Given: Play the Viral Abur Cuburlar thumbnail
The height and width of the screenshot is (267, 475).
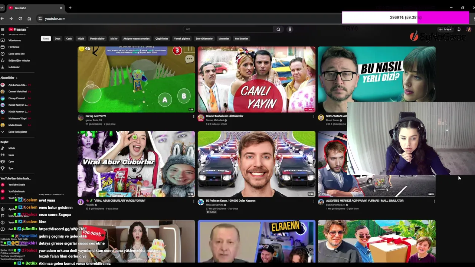Looking at the screenshot, I should click(136, 164).
